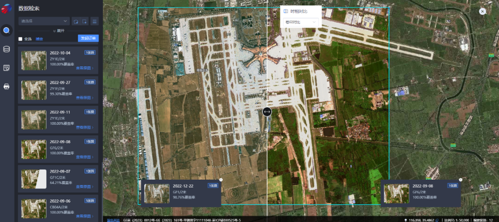This screenshot has height=222, width=499.
Task: Select the 2022-09-11 result thumbnail
Action: point(34,120)
